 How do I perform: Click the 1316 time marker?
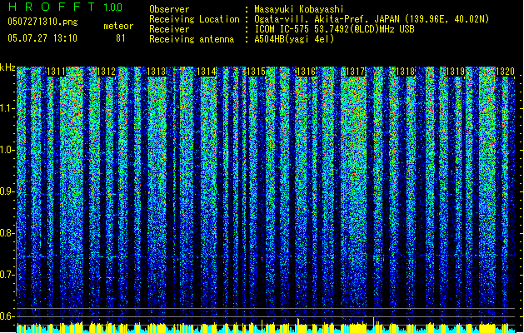click(306, 72)
